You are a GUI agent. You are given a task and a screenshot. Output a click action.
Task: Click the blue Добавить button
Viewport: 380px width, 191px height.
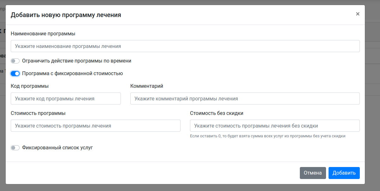[x=344, y=173]
